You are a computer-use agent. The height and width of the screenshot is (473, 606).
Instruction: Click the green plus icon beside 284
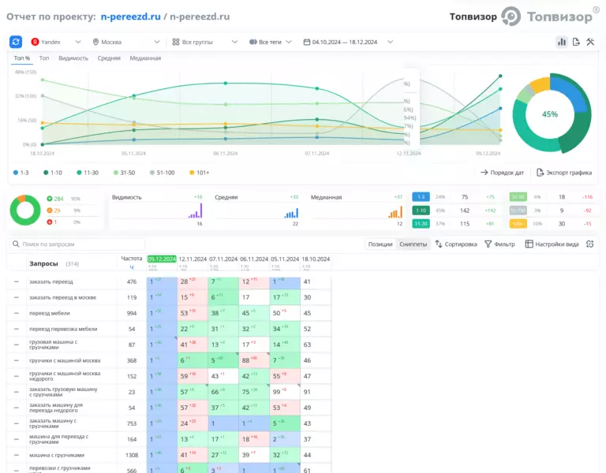[x=50, y=199]
